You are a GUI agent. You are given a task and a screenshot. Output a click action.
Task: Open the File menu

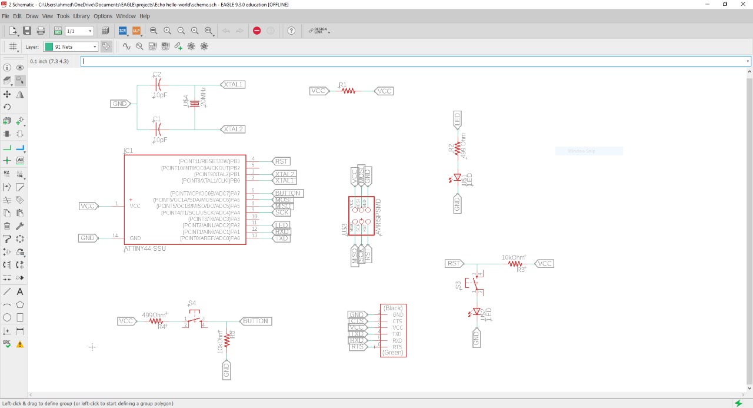coord(5,16)
